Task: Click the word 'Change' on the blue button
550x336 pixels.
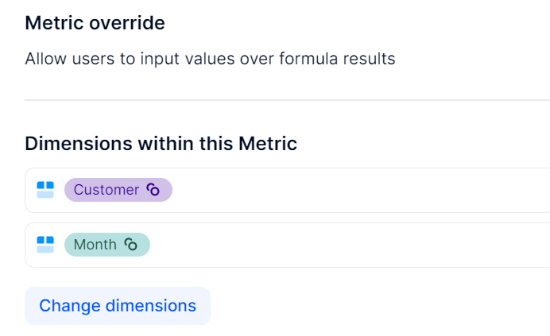Action: (x=70, y=306)
